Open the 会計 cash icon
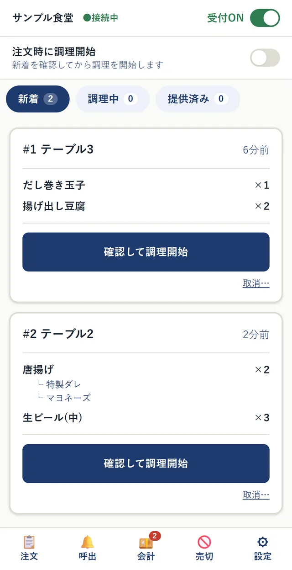 146,542
